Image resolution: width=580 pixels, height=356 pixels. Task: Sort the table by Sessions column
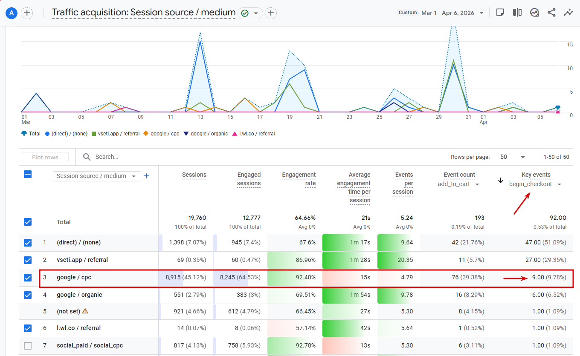[x=194, y=175]
